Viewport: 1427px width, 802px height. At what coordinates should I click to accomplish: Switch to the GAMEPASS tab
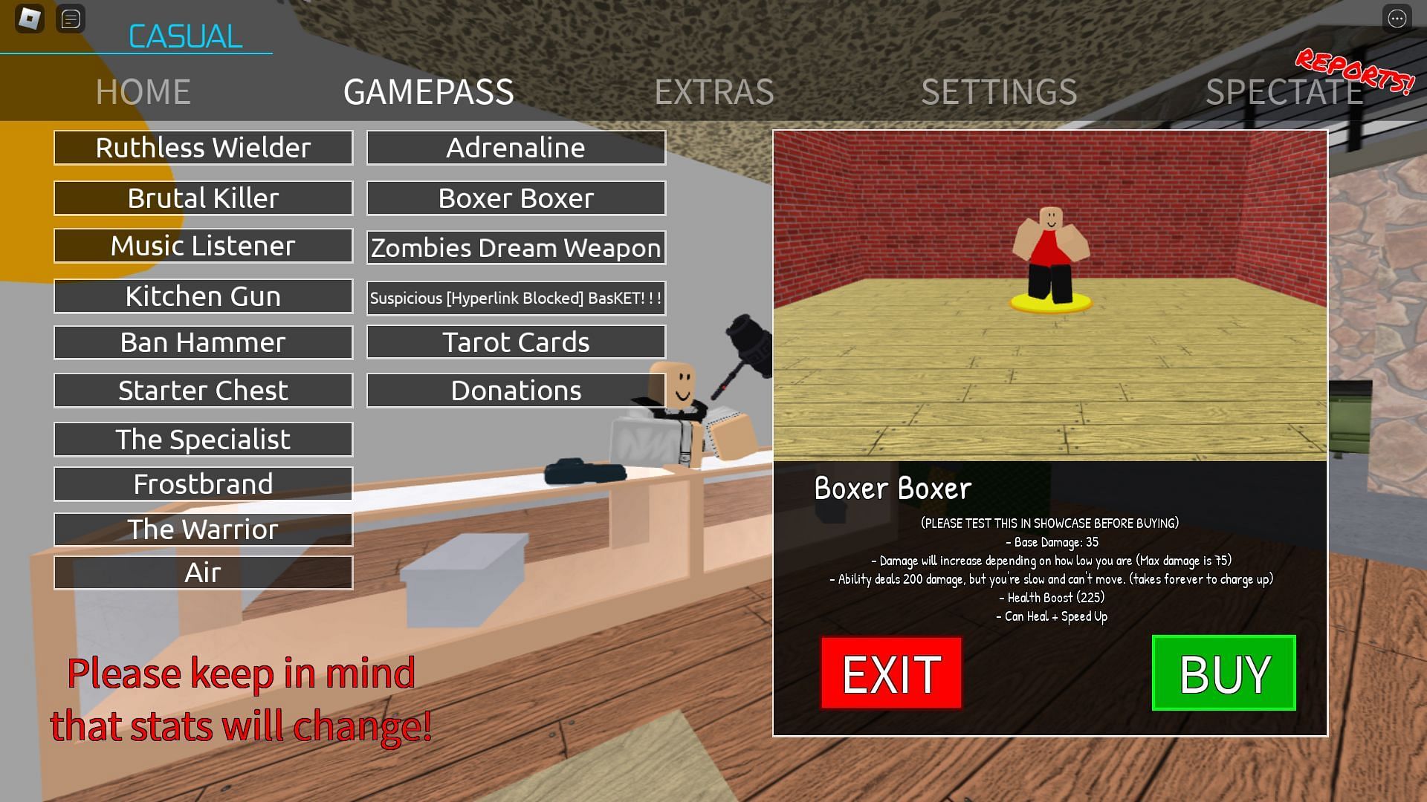pos(428,90)
